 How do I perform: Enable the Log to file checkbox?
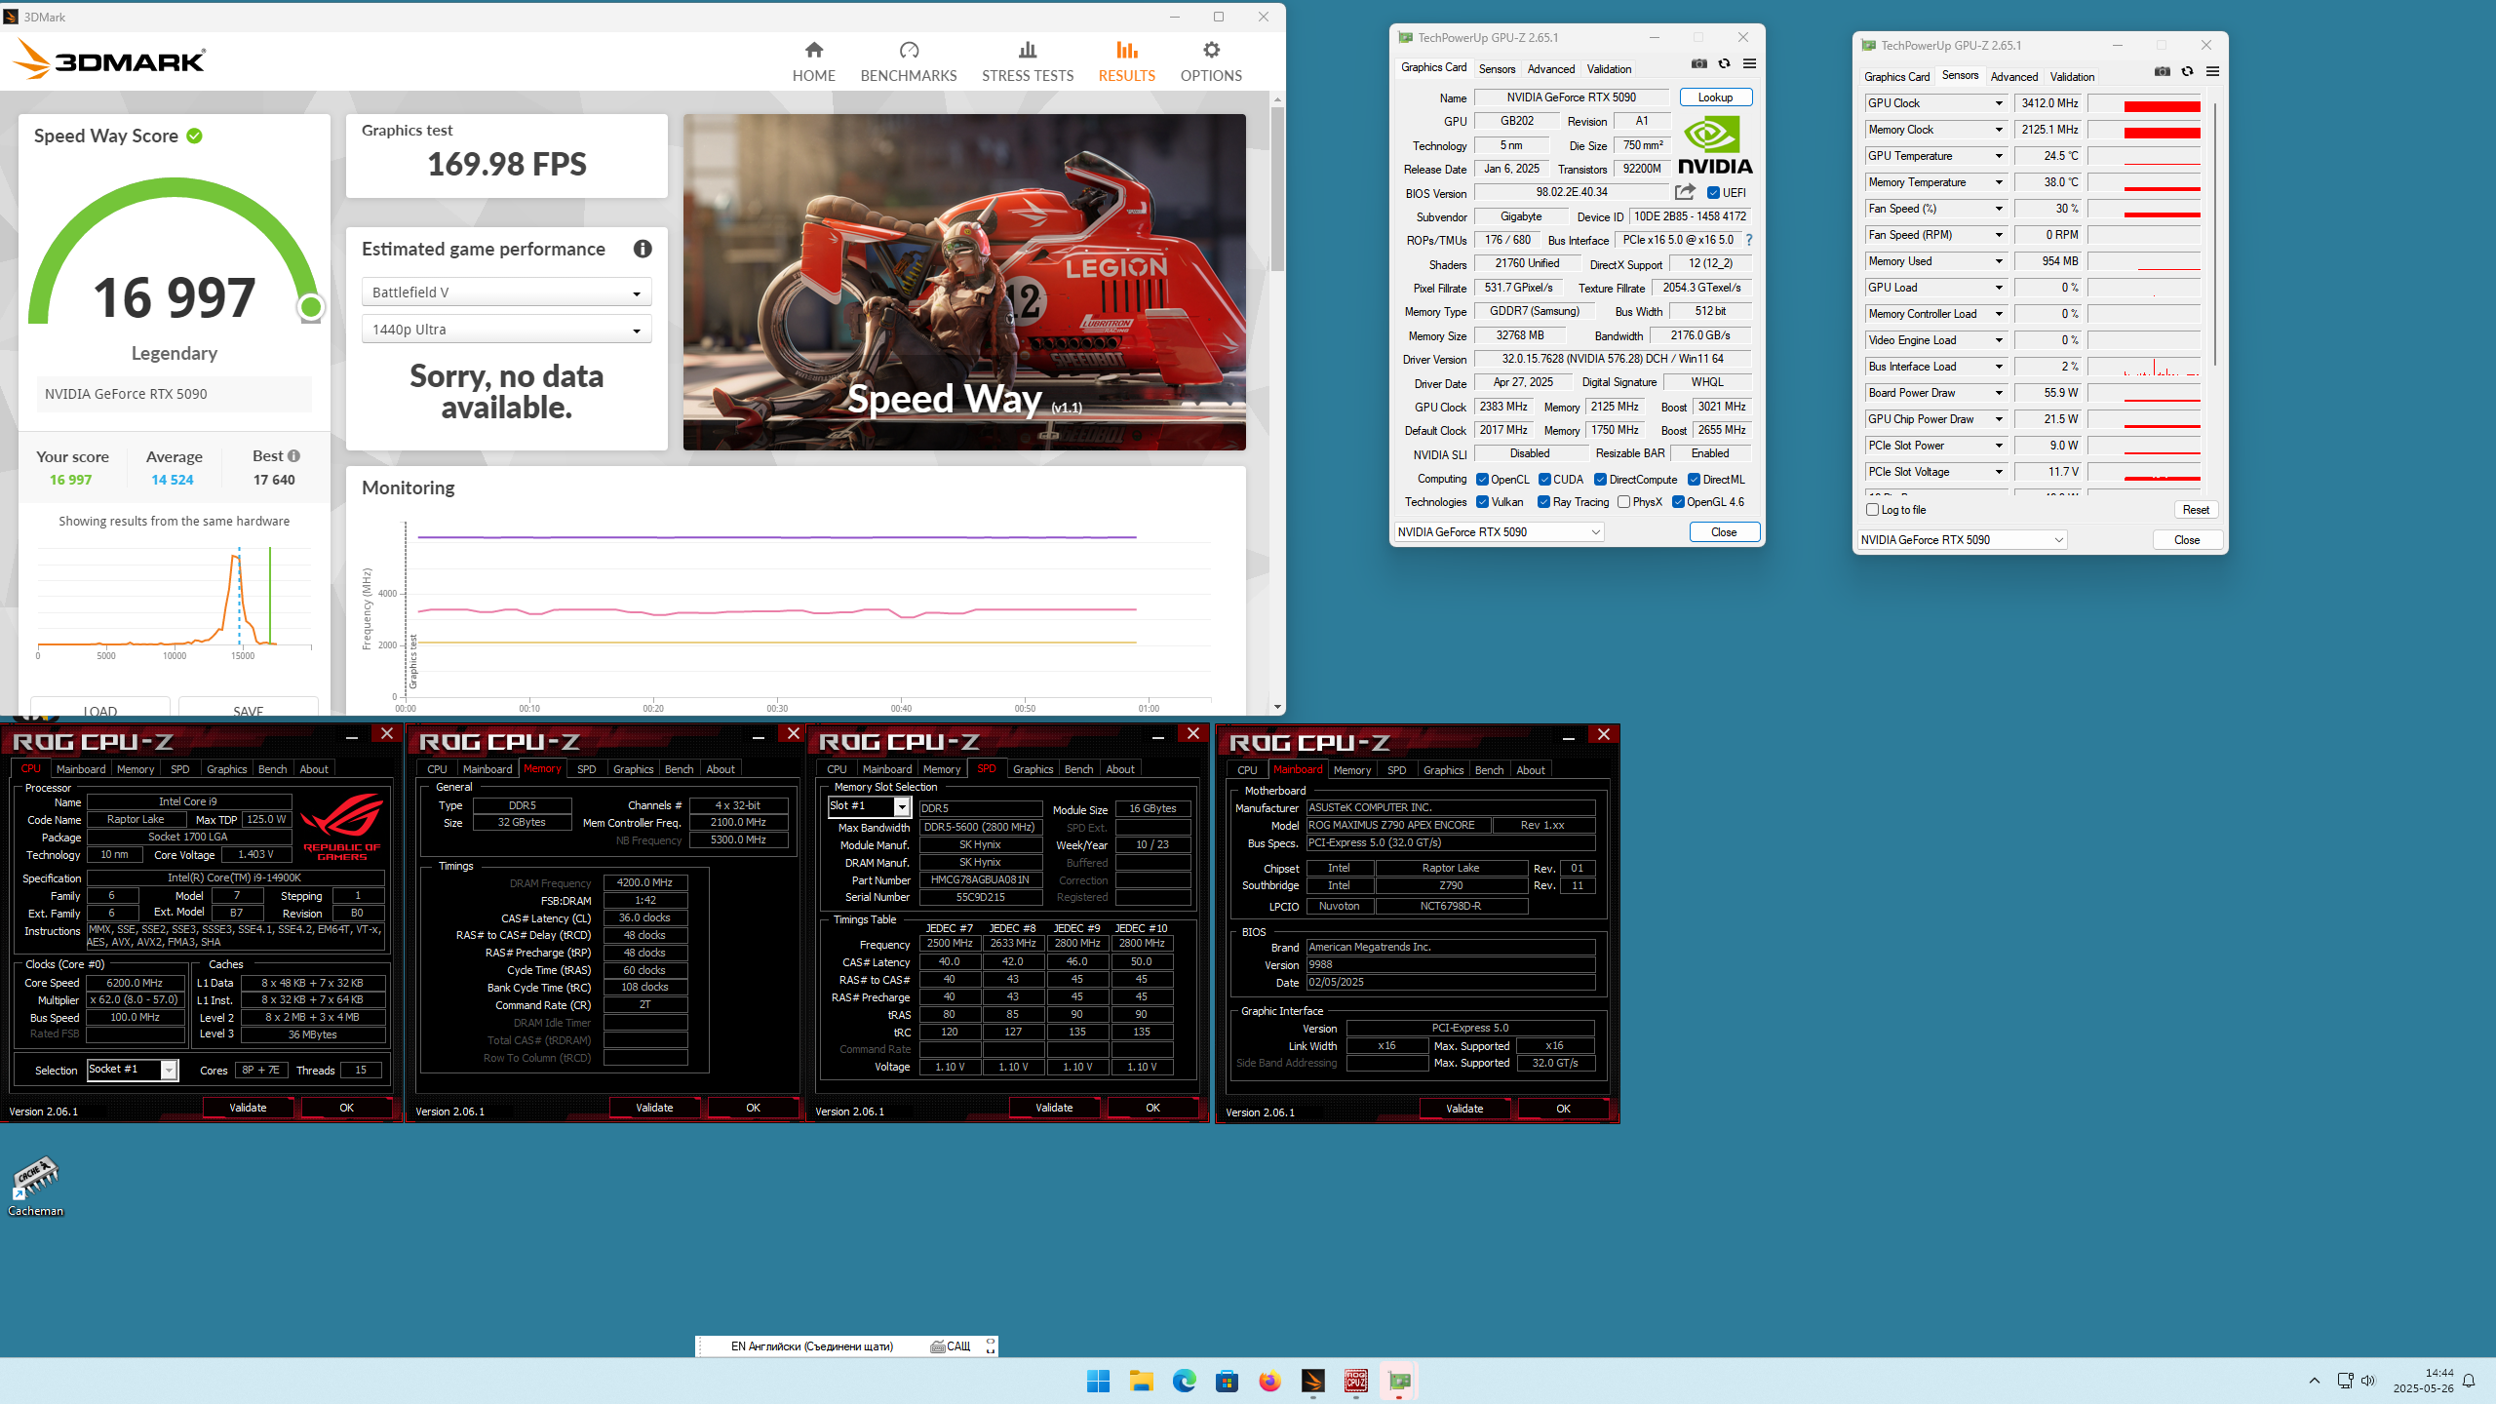tap(1872, 510)
